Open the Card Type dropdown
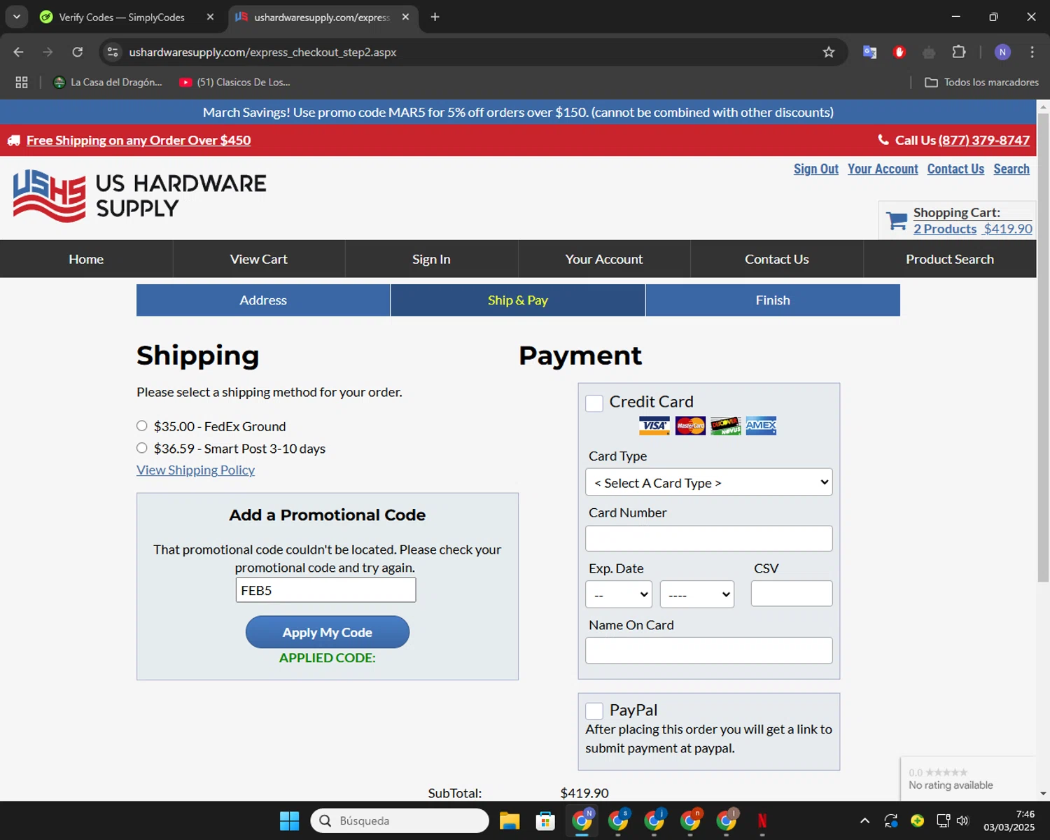This screenshot has width=1050, height=840. (x=709, y=482)
